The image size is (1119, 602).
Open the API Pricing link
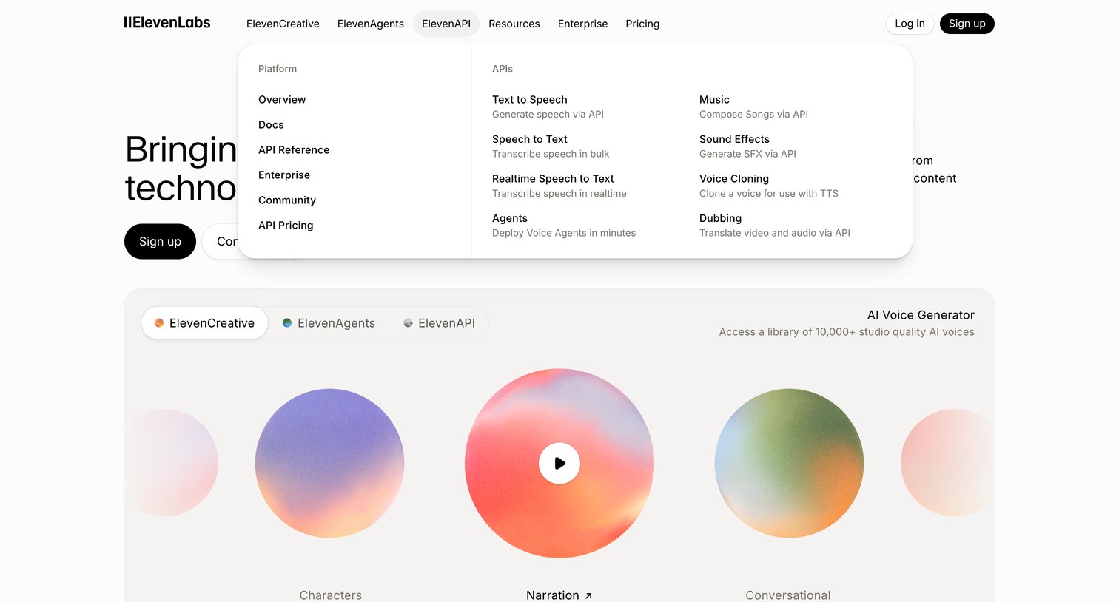tap(286, 225)
